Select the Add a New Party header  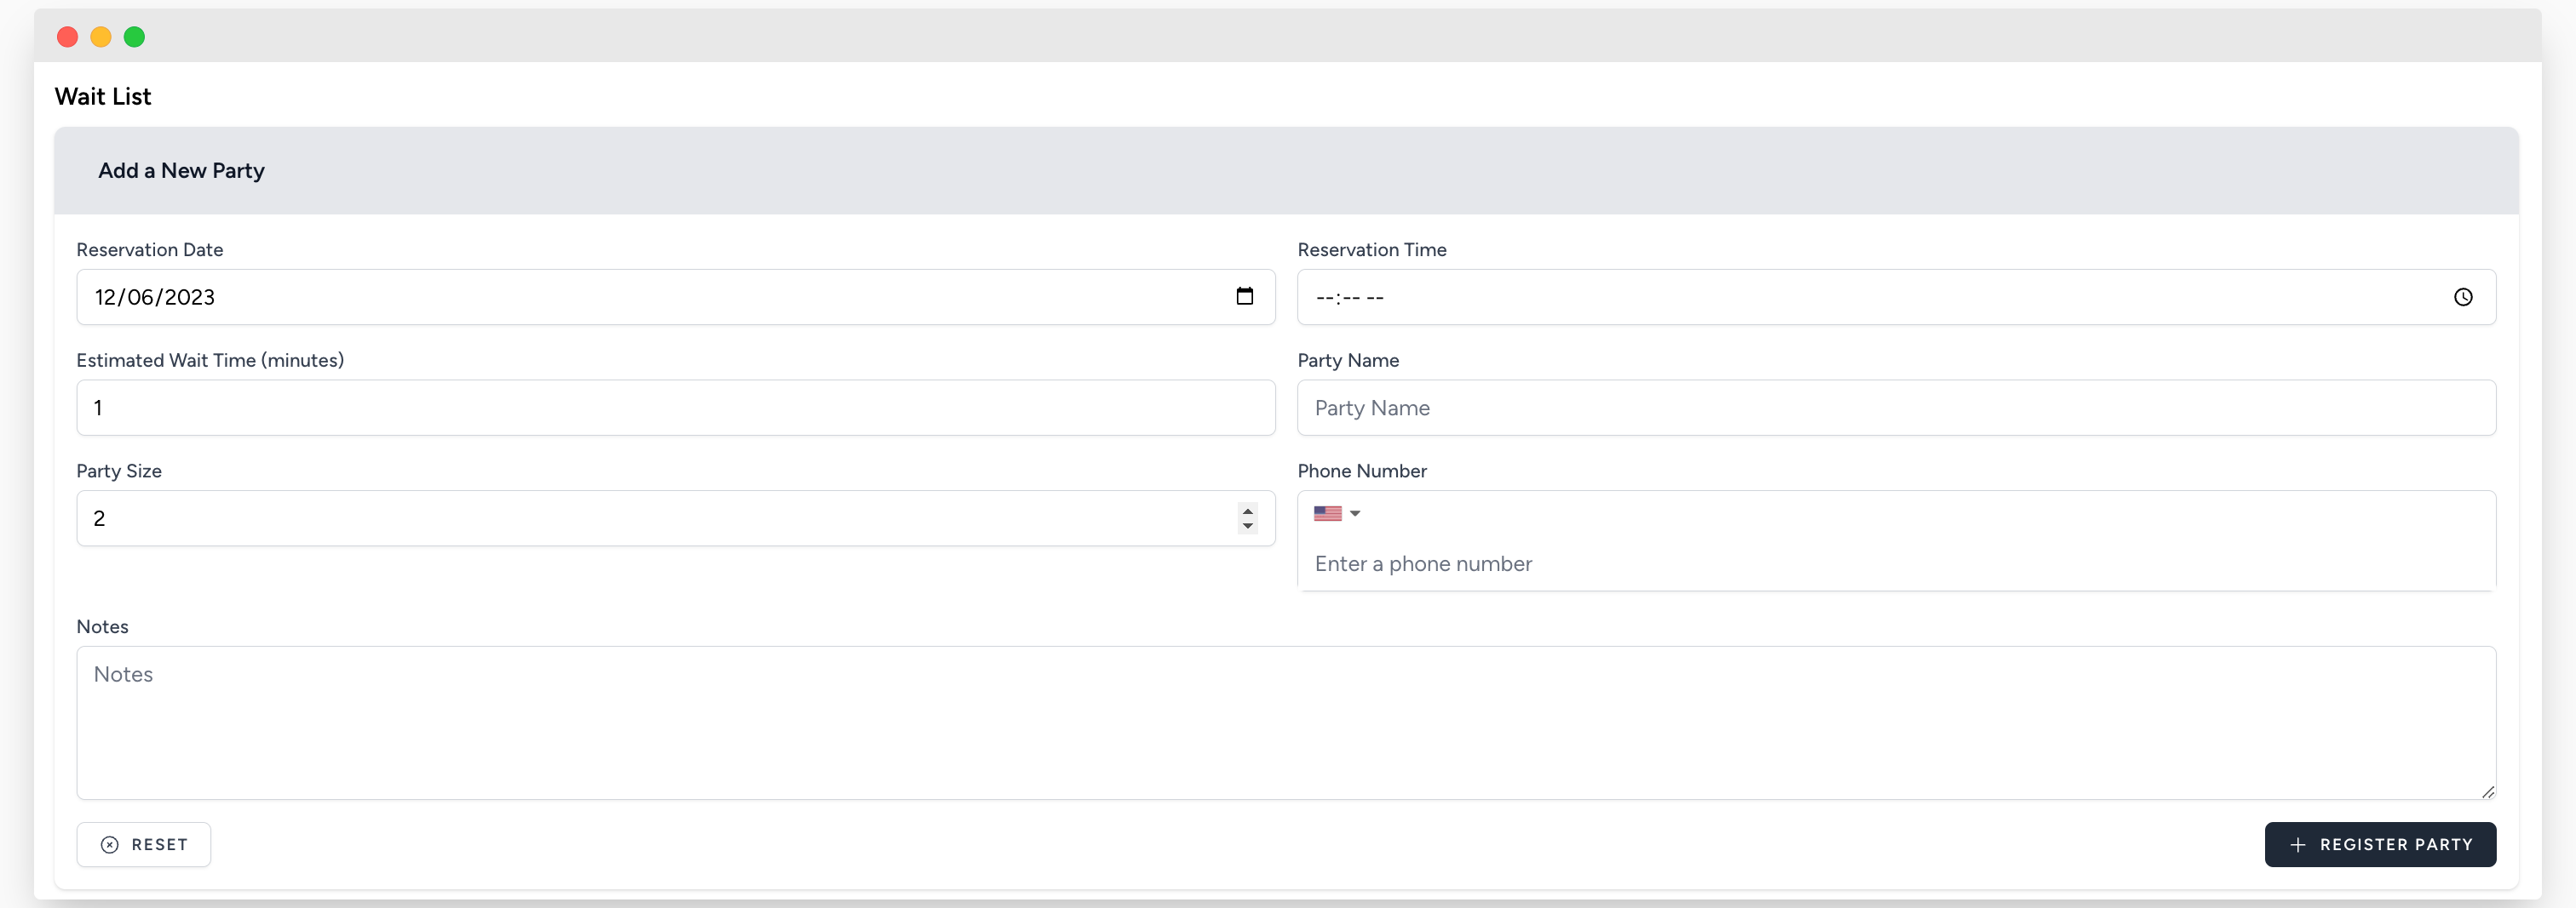(181, 170)
